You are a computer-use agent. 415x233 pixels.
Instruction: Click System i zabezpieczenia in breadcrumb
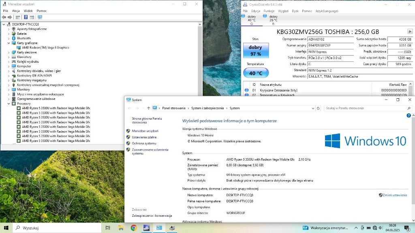coord(207,108)
